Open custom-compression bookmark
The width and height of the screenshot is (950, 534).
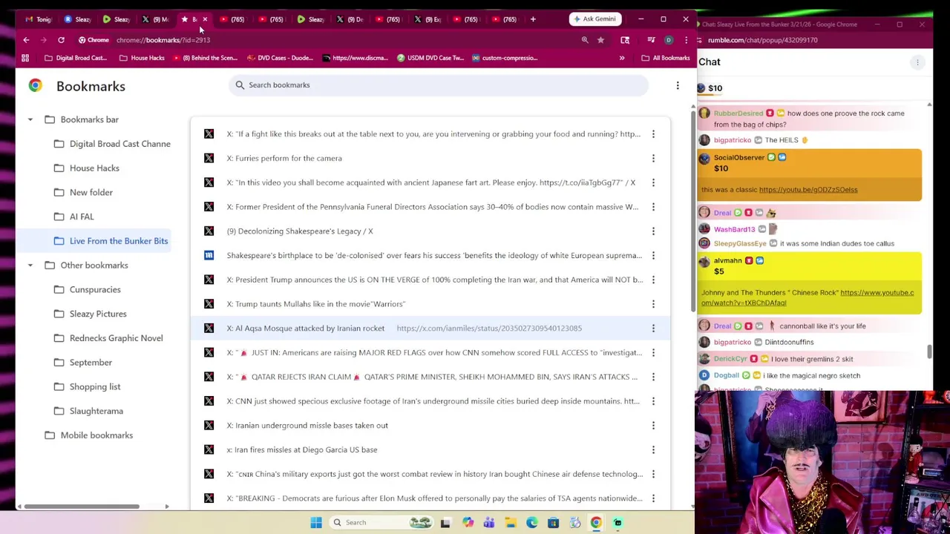[505, 58]
